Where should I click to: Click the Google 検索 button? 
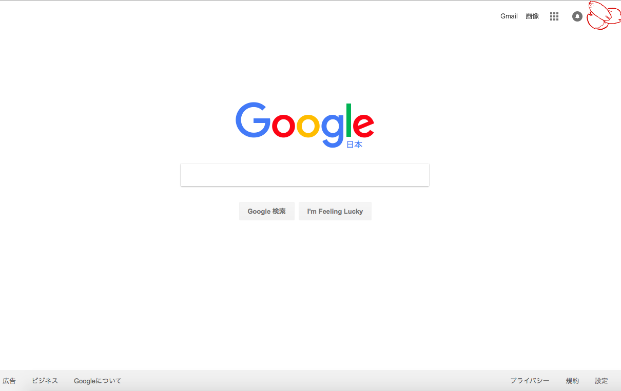[x=267, y=211]
